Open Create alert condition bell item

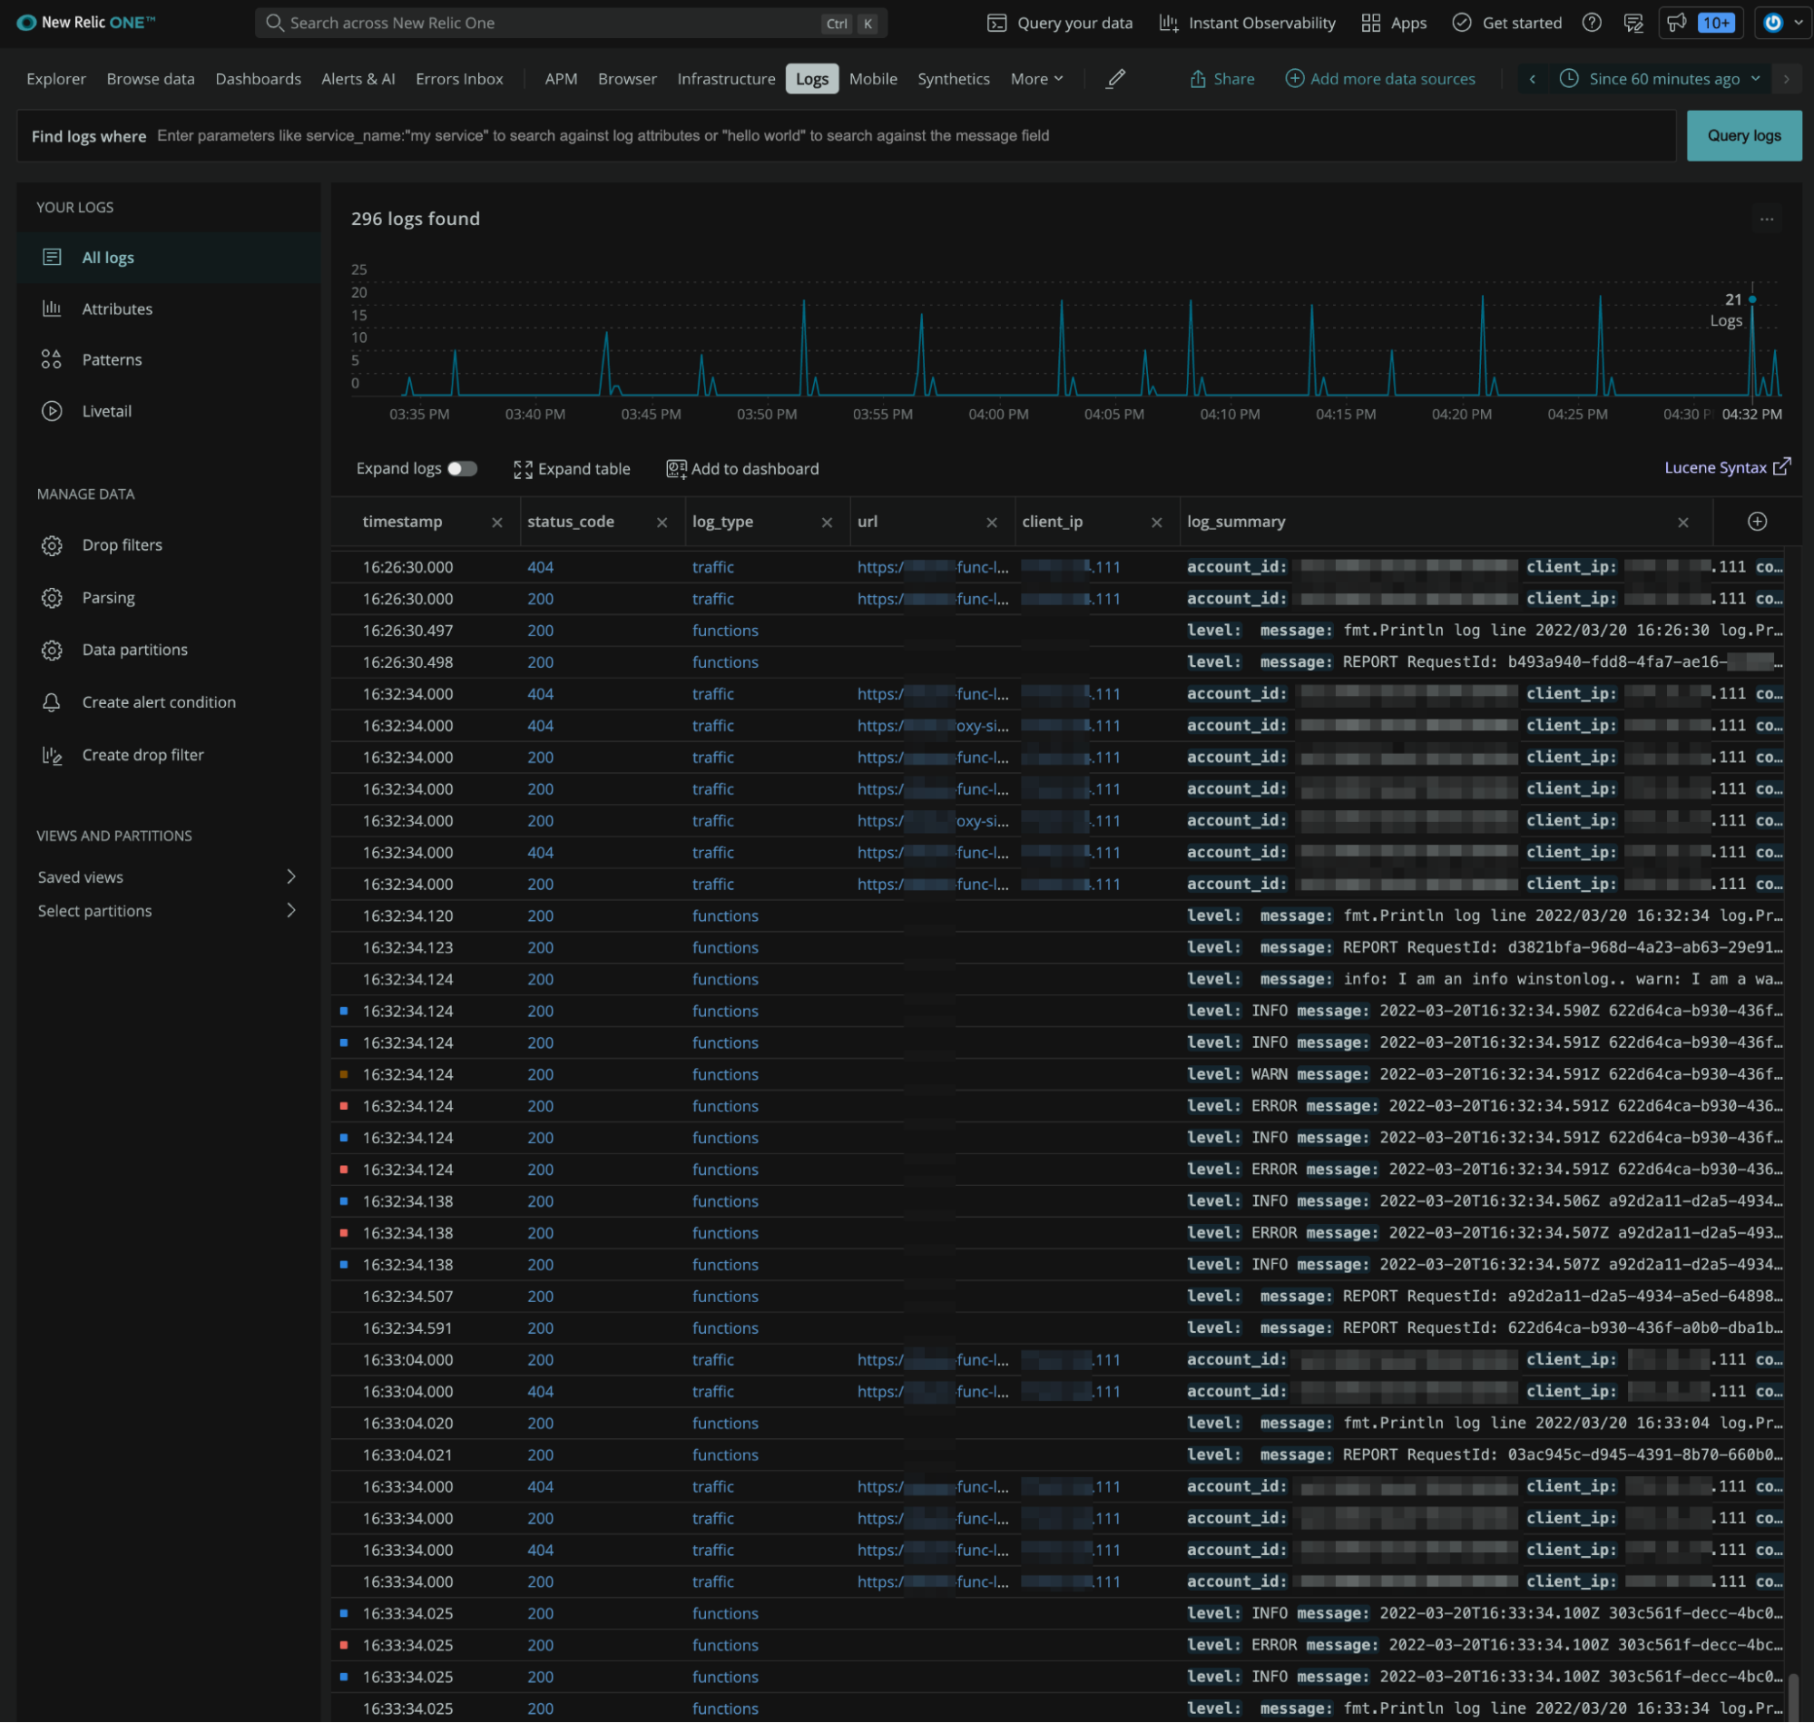[158, 702]
